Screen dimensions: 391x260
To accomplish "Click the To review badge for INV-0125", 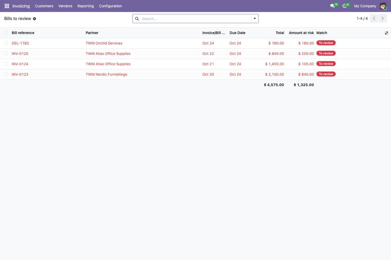I will 326,53.
